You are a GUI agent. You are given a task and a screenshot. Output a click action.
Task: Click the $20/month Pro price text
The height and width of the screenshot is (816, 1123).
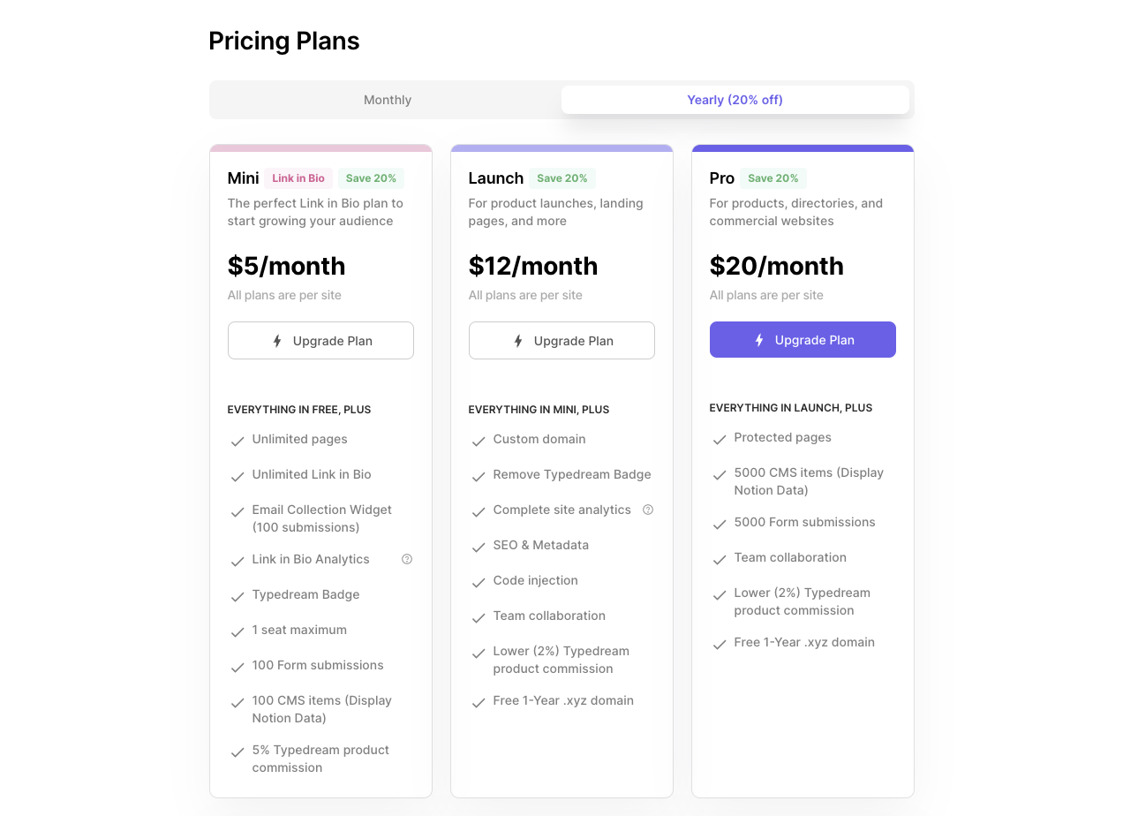pos(777,266)
